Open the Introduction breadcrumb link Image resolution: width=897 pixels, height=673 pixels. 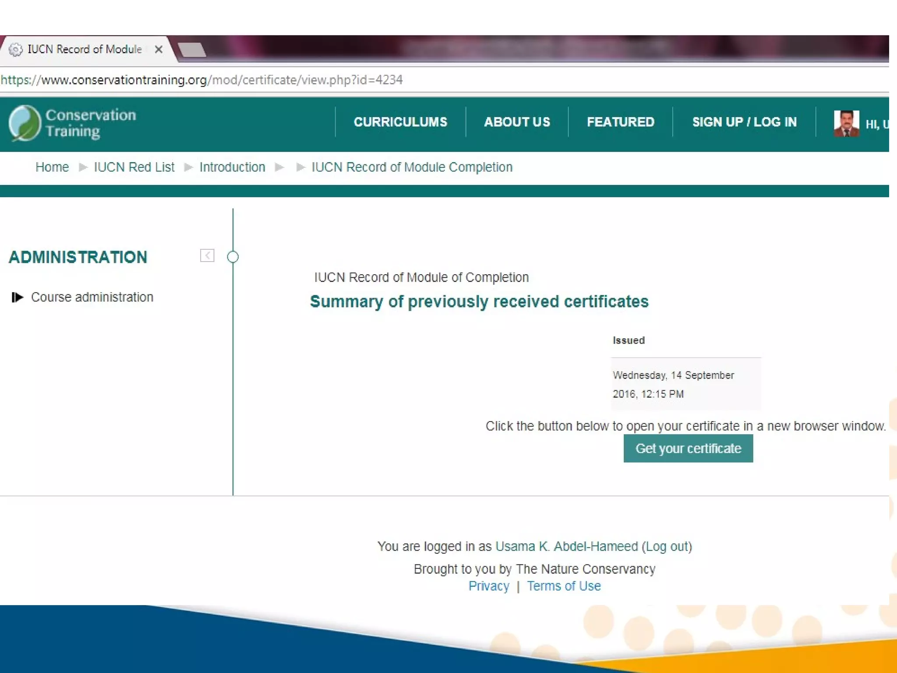click(232, 167)
